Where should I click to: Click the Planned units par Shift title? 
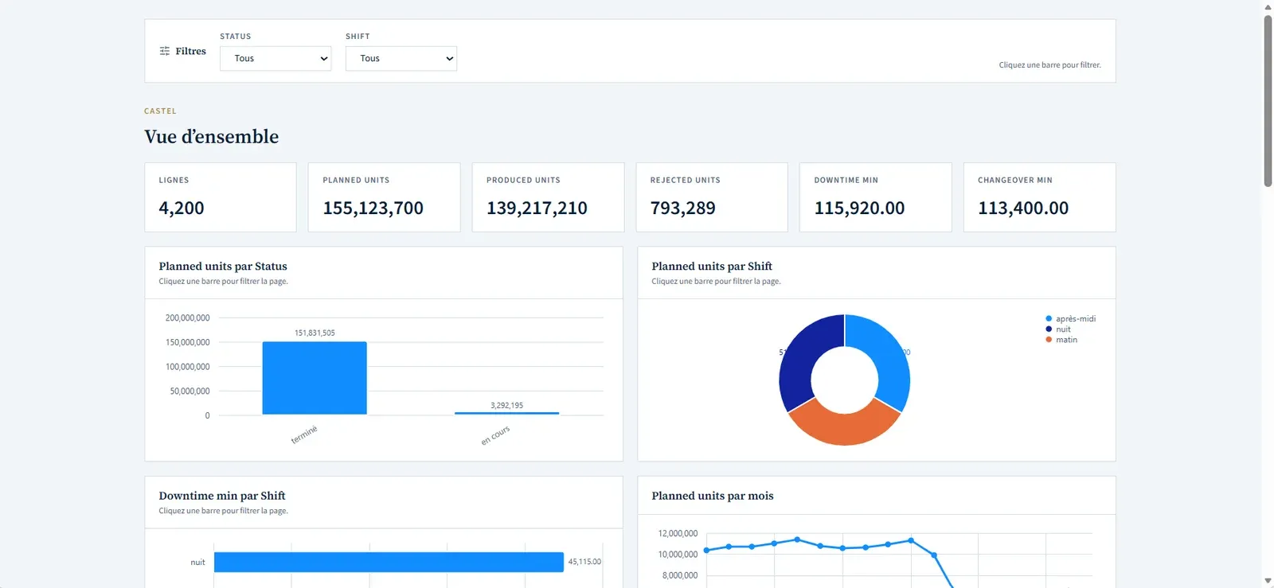pyautogui.click(x=712, y=266)
